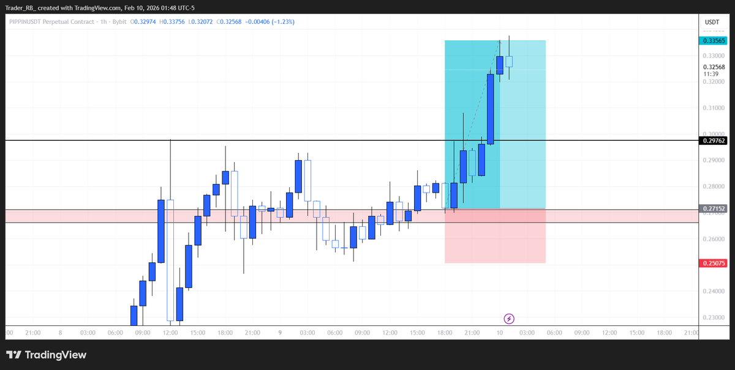
Task: Click the 0.32000 price axis tick
Action: point(714,81)
